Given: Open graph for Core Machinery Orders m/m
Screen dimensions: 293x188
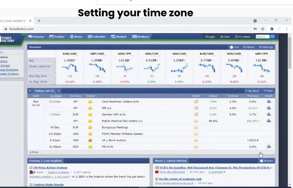Looking at the screenshot, I should (269, 102).
